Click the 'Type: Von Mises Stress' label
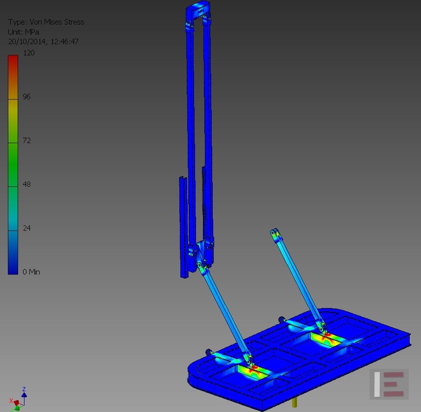Screen dimensions: 421x412 [x=46, y=22]
